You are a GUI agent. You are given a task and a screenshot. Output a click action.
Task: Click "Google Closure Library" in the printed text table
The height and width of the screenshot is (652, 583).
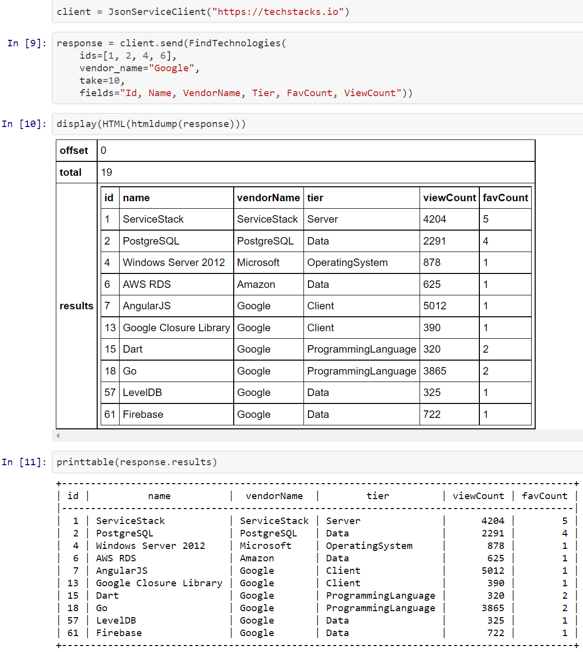[x=159, y=583]
